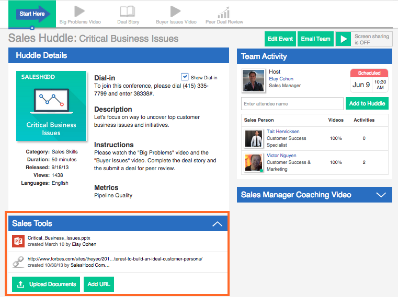Image resolution: width=398 pixels, height=297 pixels.
Task: Uncheck the Show Dial-in checkbox
Action: 185,77
